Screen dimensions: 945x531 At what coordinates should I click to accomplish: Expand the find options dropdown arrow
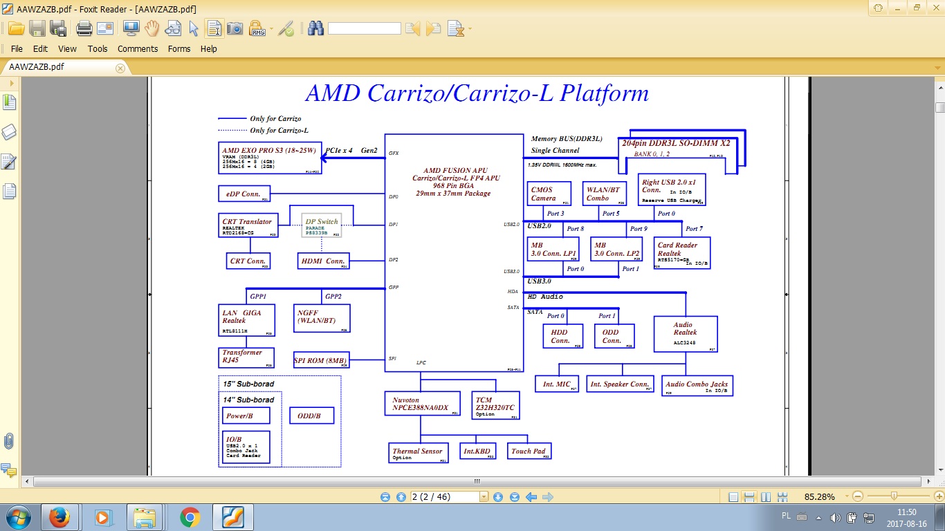coord(470,29)
